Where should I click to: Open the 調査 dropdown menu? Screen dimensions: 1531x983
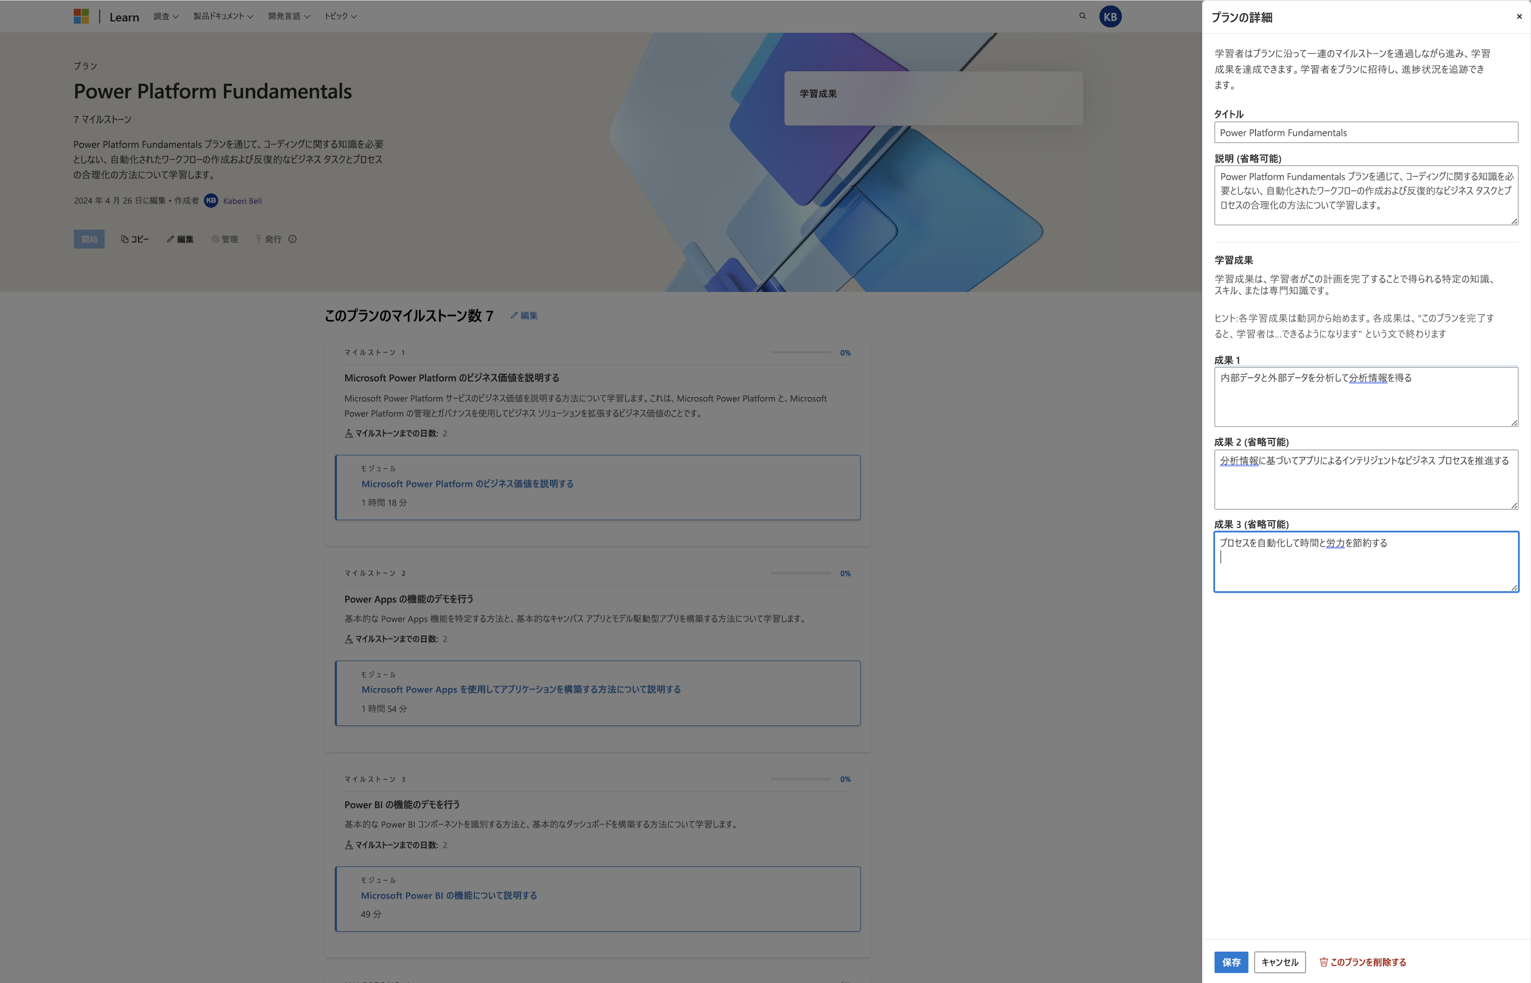coord(165,16)
